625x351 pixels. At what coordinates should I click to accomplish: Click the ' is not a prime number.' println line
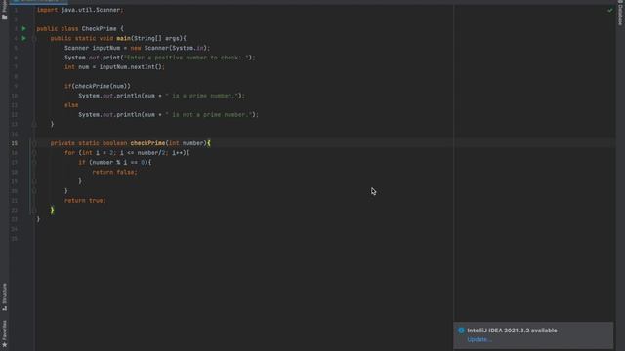[x=168, y=115]
